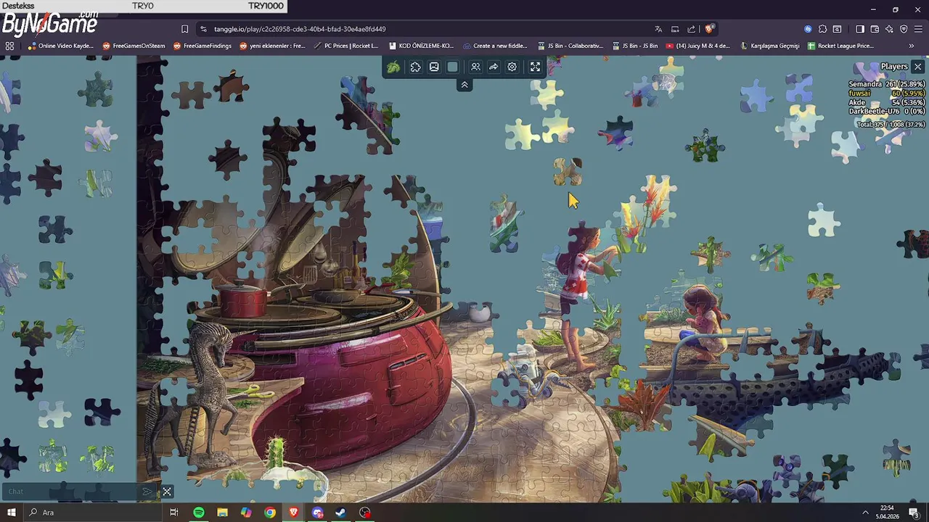Open the apps grid icon in the bookmarks bar
Image resolution: width=929 pixels, height=522 pixels.
coord(9,46)
